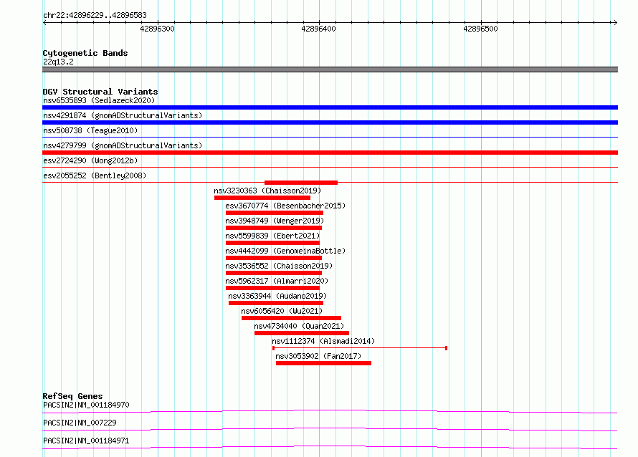Select nsv3536552 (Chaisson2019) variant label
This screenshot has height=457, width=638.
tap(279, 266)
